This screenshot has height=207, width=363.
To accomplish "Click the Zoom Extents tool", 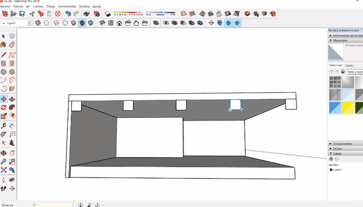I will click(x=4, y=170).
